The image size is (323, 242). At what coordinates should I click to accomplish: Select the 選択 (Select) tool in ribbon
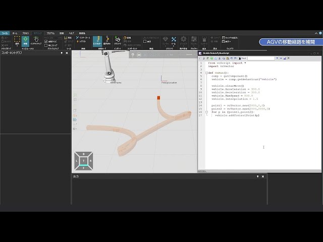coord(17,41)
